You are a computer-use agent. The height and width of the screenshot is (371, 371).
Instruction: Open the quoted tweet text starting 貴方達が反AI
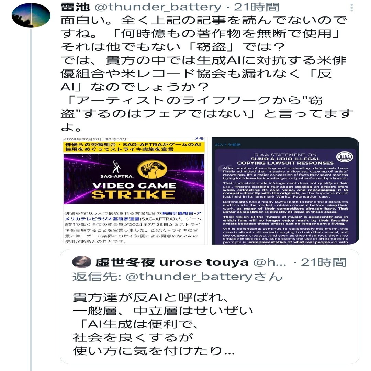point(163,324)
